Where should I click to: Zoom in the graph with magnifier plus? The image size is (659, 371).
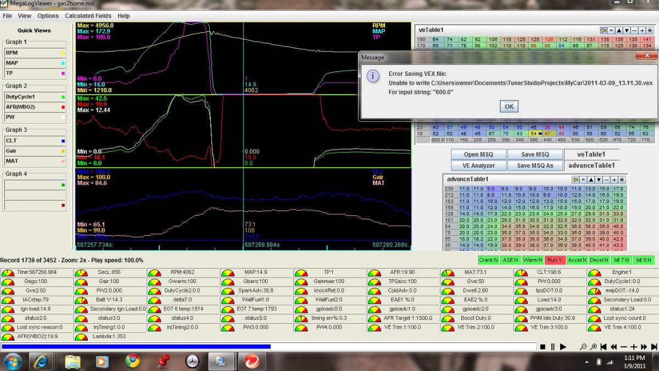click(x=593, y=347)
